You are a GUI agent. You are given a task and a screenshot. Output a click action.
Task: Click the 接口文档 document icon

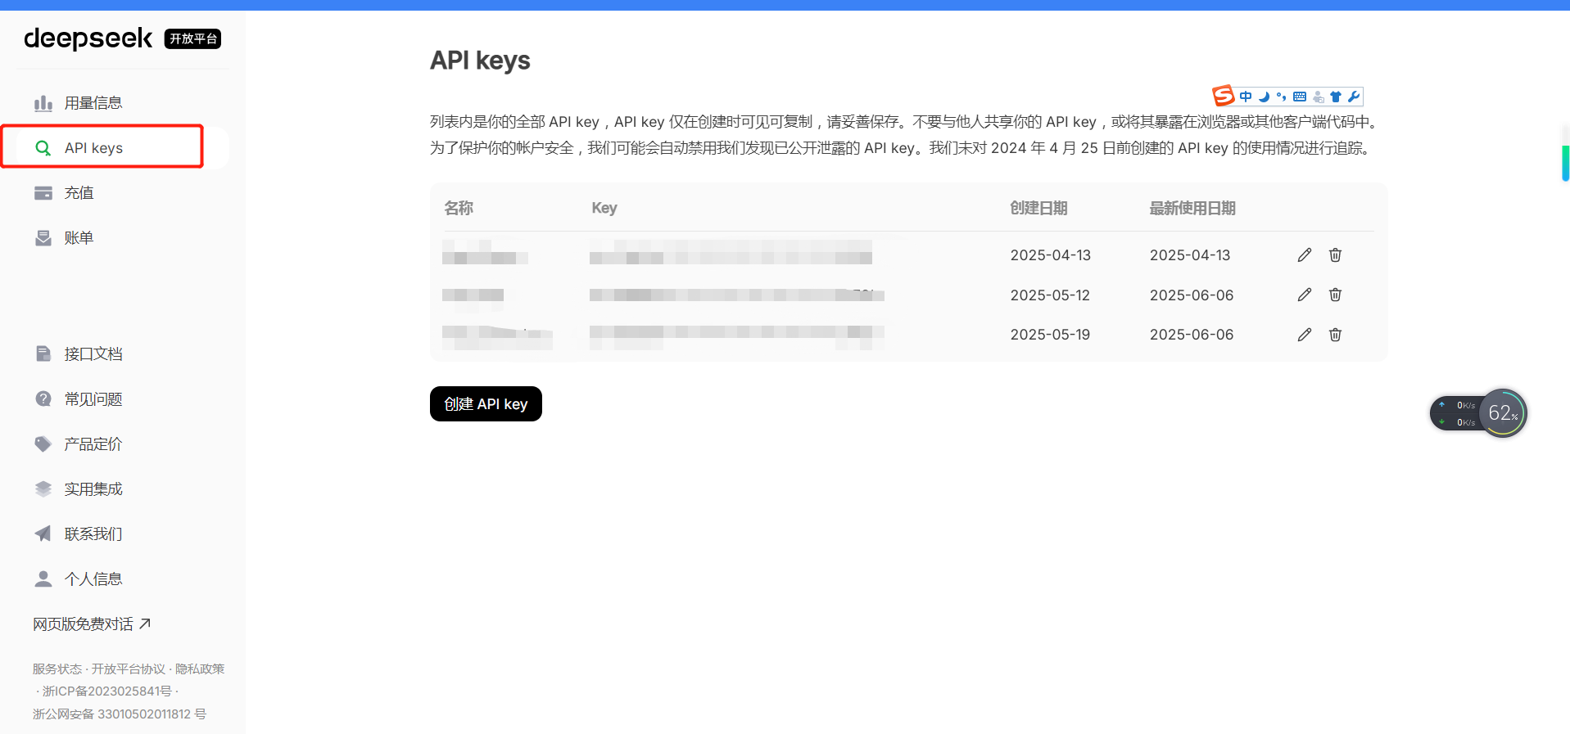point(43,354)
